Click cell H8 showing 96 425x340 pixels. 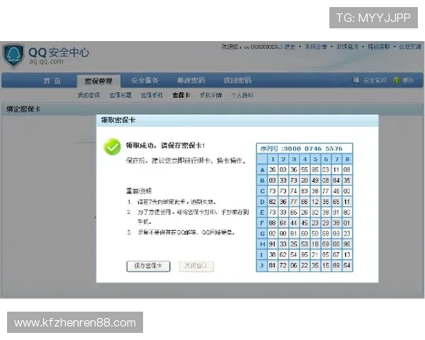coord(347,244)
